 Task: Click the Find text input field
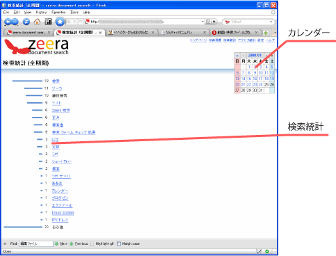[36, 243]
